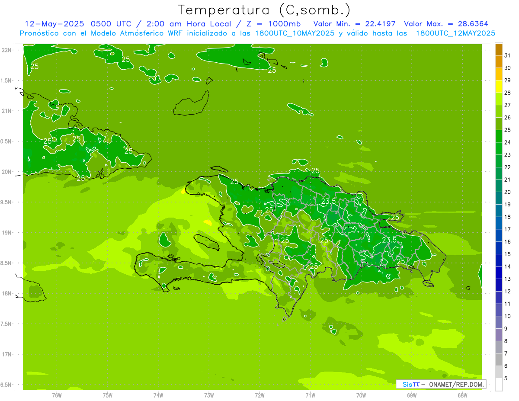Image resolution: width=519 pixels, height=401 pixels.
Task: Click the '70W' longitude axis label
Action: point(361,395)
